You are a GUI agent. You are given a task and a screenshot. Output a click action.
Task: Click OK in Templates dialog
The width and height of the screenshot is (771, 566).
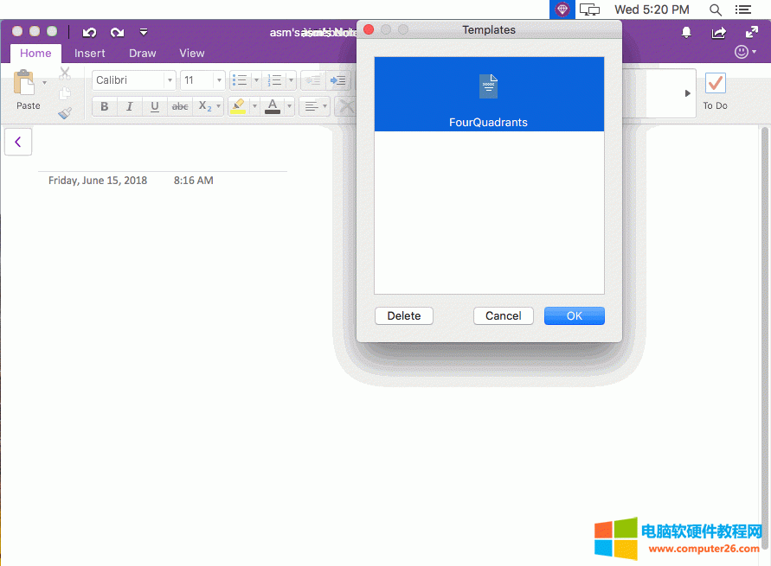pos(574,315)
